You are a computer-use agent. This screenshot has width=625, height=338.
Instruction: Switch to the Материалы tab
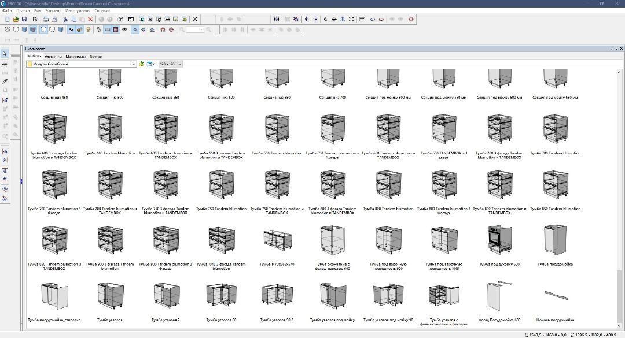coord(75,57)
